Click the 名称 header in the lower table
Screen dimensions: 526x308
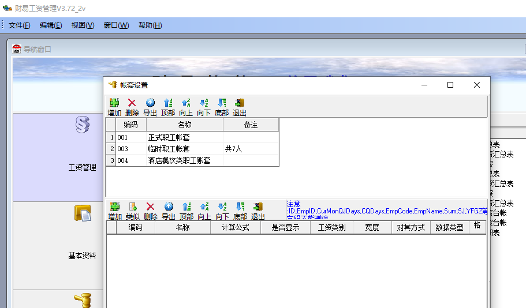(x=183, y=228)
